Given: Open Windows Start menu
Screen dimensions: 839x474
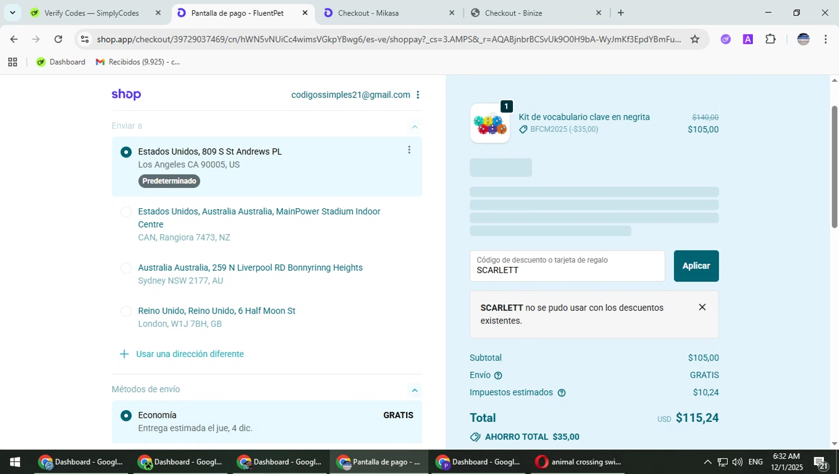Looking at the screenshot, I should coord(15,462).
